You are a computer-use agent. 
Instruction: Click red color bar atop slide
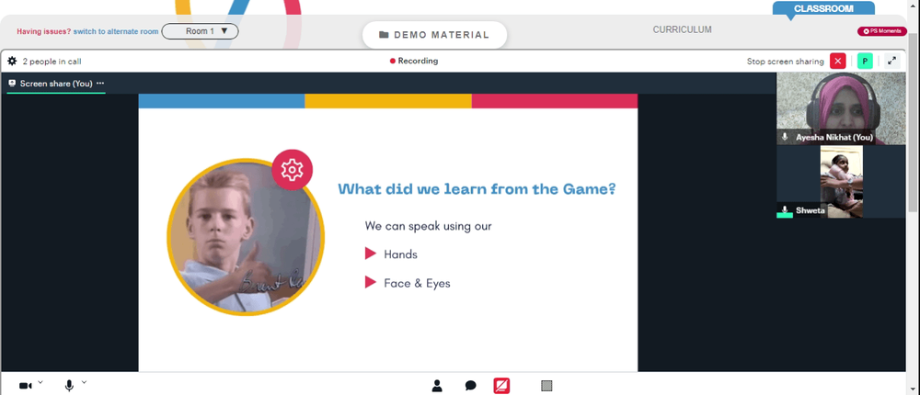click(555, 101)
